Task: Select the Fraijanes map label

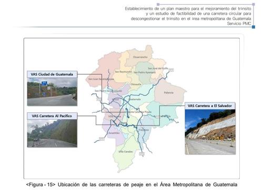Action: coord(144,130)
